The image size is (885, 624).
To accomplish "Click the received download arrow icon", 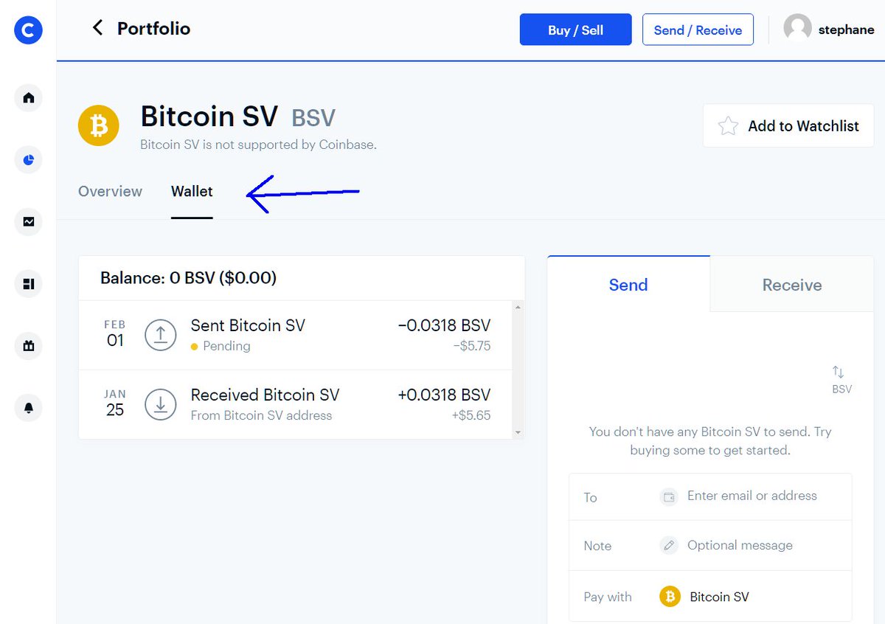I will tap(160, 404).
